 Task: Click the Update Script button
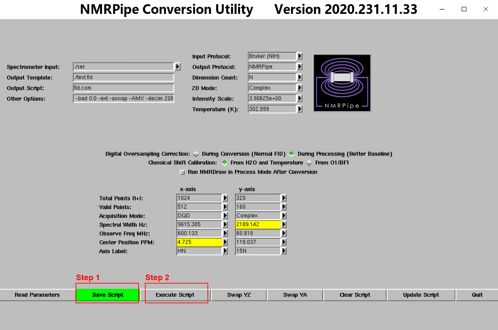[421, 295]
